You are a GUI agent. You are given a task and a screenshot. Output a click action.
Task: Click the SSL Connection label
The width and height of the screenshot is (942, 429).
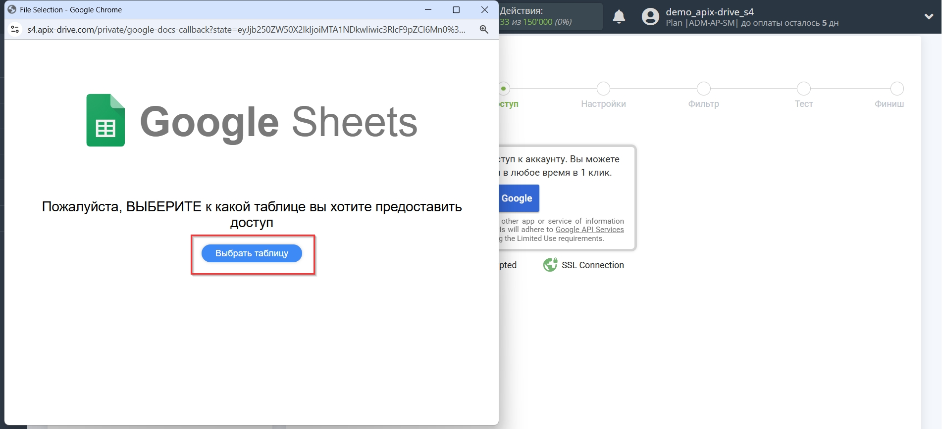tap(592, 265)
